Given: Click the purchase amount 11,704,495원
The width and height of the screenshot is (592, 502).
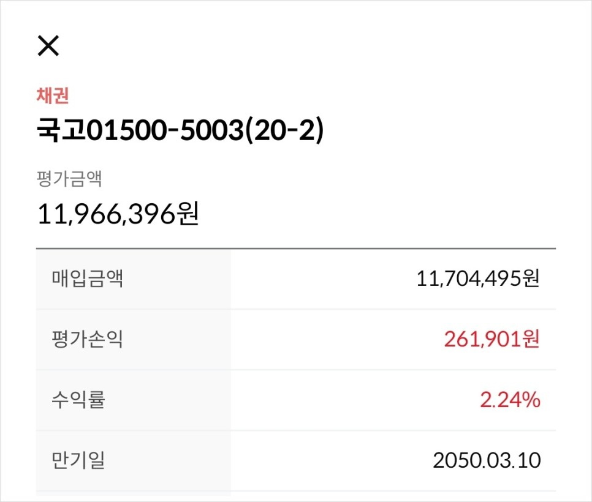Looking at the screenshot, I should coord(478,279).
